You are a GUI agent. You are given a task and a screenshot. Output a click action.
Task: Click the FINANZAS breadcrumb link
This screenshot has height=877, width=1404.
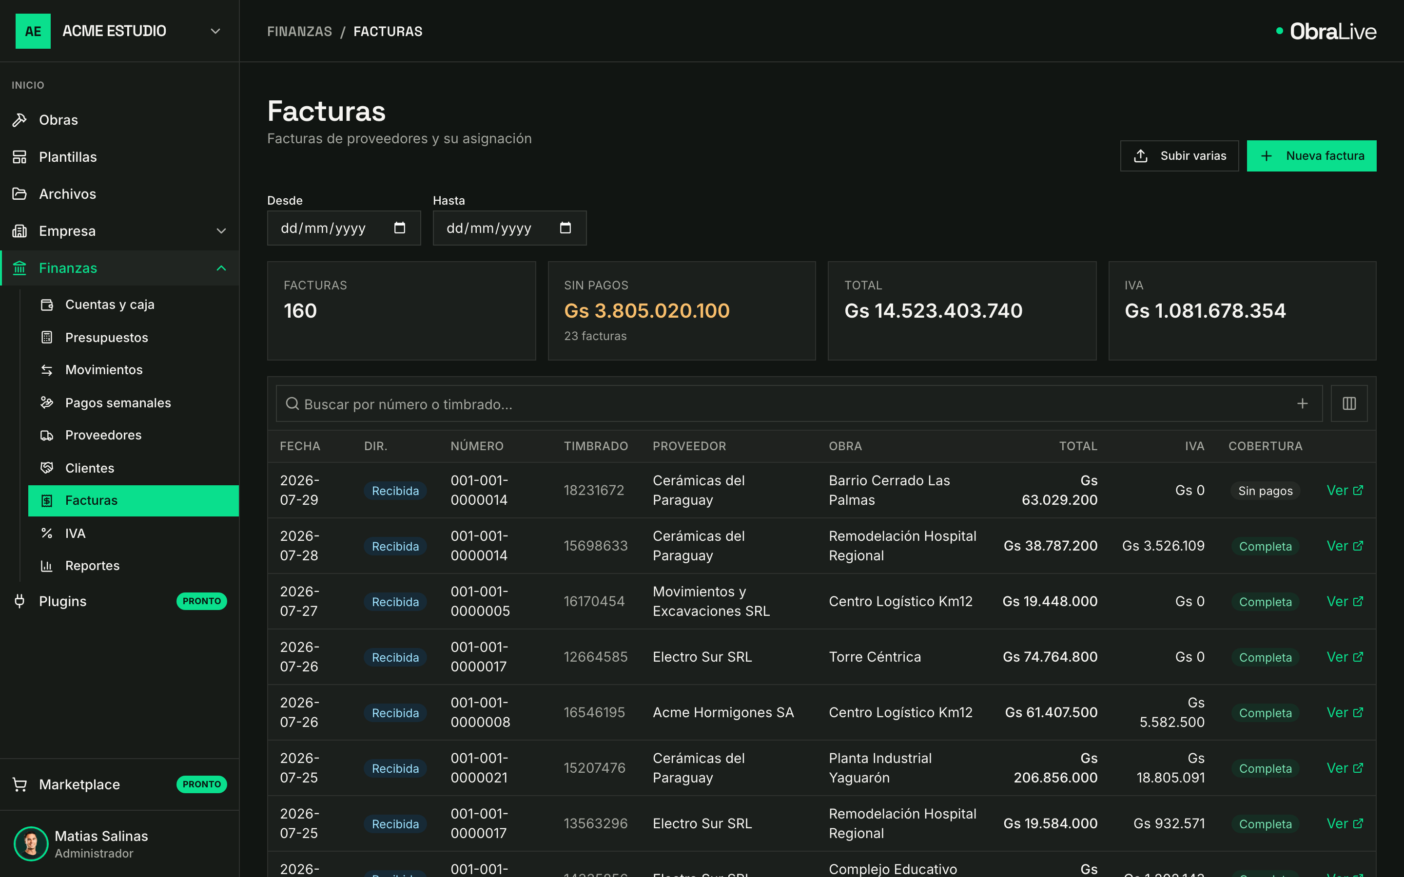click(299, 31)
